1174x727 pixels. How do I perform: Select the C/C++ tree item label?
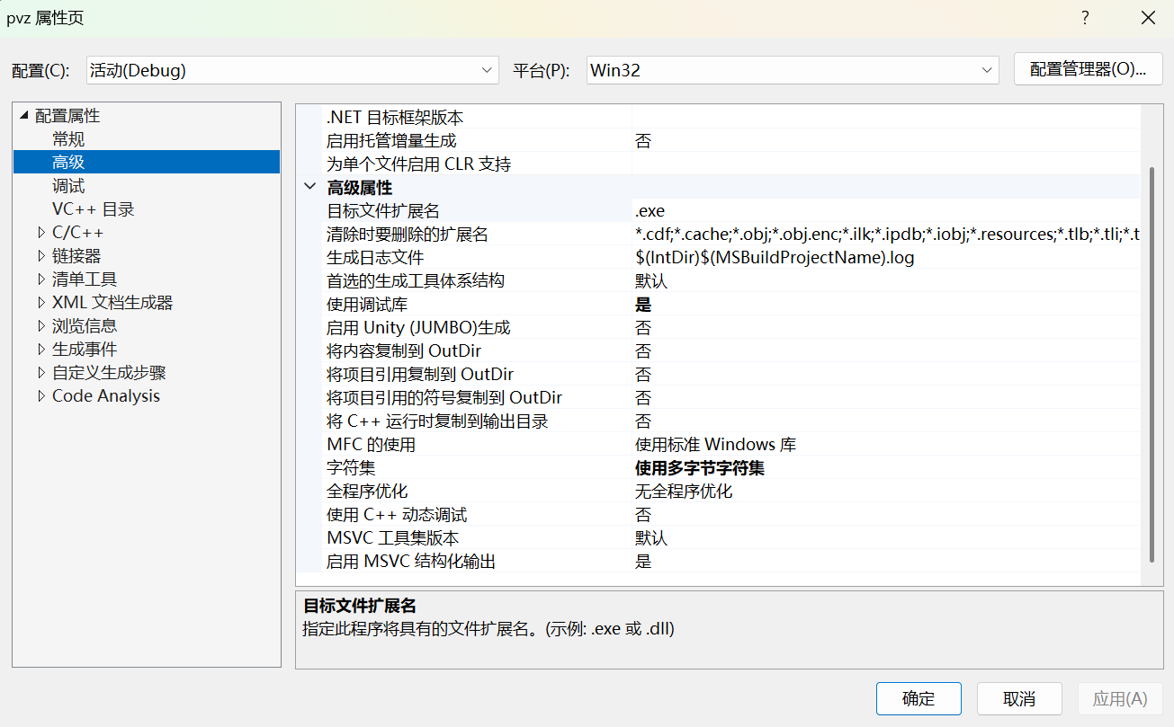click(78, 233)
